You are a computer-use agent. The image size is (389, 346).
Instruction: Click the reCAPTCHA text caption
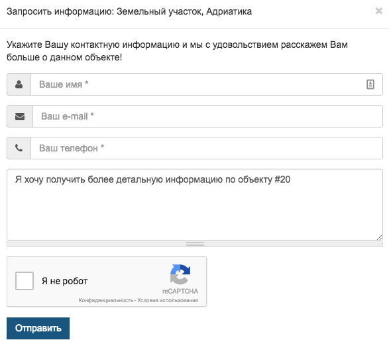[x=180, y=291]
